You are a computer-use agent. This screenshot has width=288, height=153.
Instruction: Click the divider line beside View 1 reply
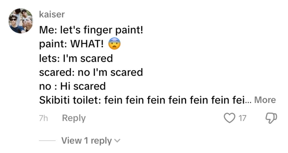click(x=47, y=141)
